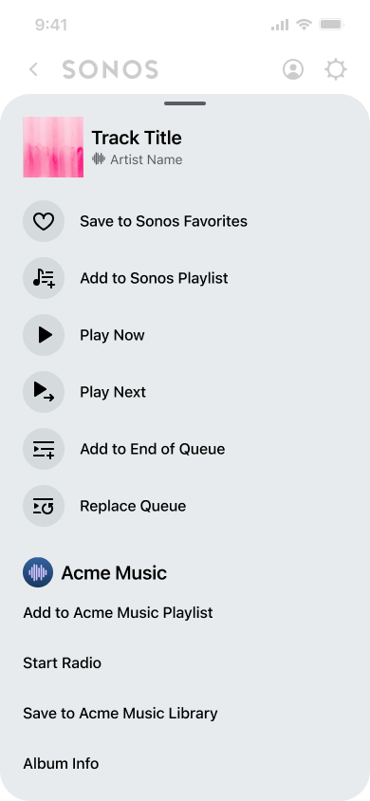This screenshot has width=370, height=801.
Task: Tap the heart Favorites icon
Action: pyautogui.click(x=44, y=221)
